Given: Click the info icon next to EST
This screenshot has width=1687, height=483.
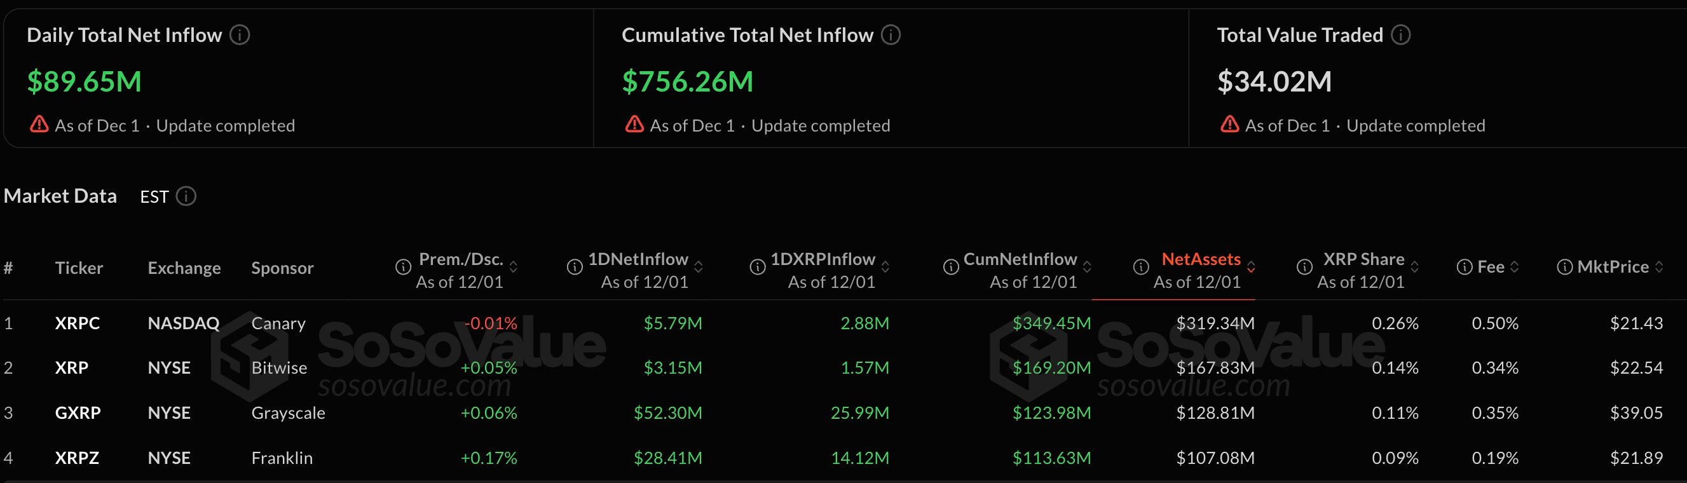Looking at the screenshot, I should [186, 196].
